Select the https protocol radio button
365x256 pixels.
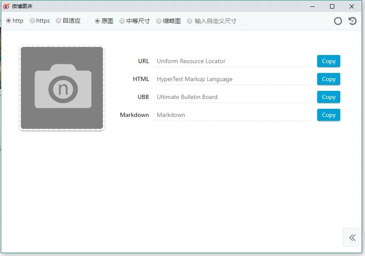(32, 21)
